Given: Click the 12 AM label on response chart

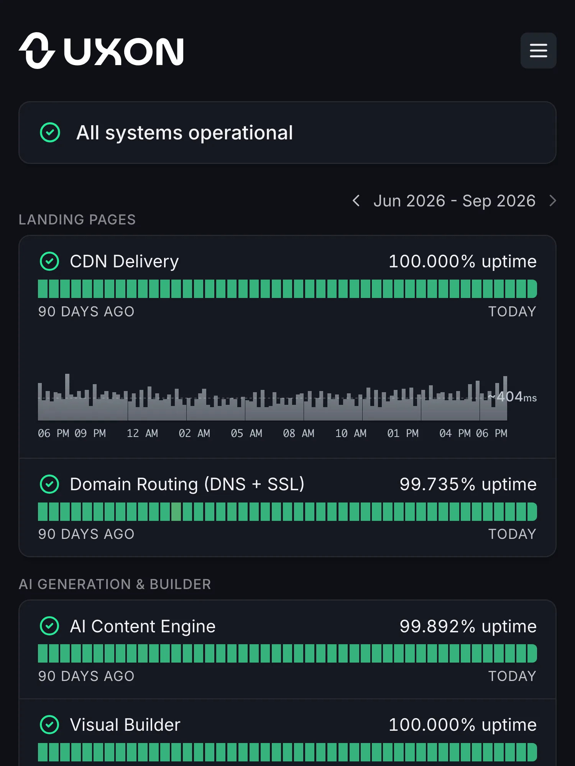Looking at the screenshot, I should point(142,433).
